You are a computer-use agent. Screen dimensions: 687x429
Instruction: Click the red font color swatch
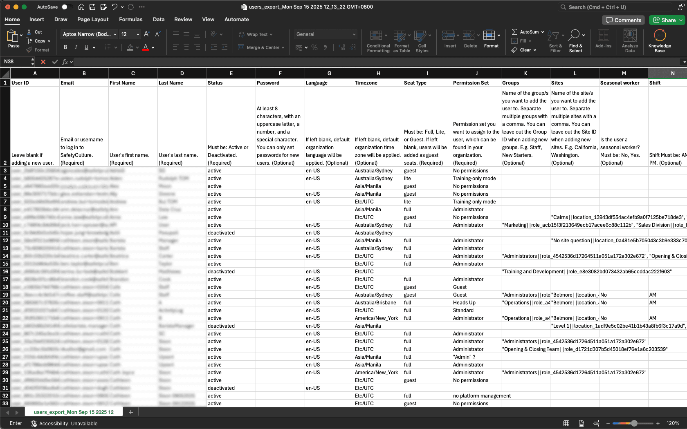[x=145, y=47]
